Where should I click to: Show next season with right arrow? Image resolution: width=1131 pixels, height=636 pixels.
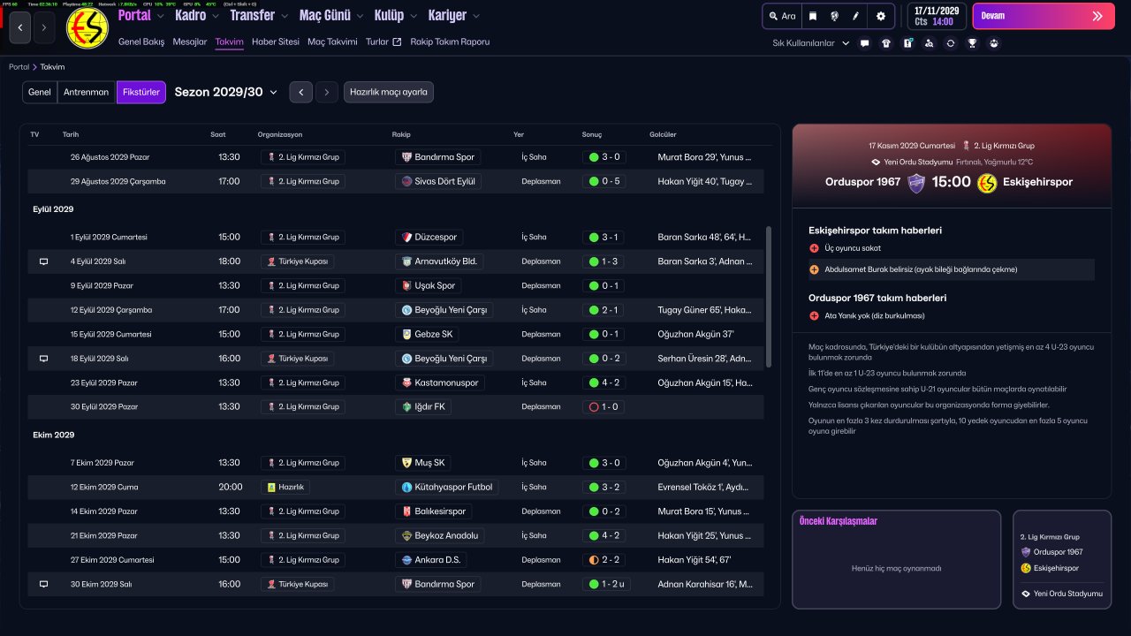pyautogui.click(x=327, y=92)
